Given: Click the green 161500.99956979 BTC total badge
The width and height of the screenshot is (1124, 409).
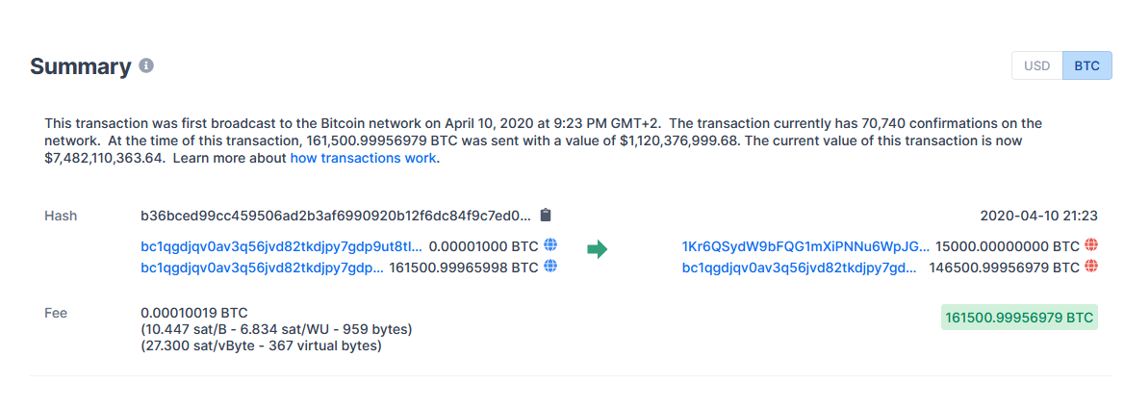Looking at the screenshot, I should [1019, 318].
